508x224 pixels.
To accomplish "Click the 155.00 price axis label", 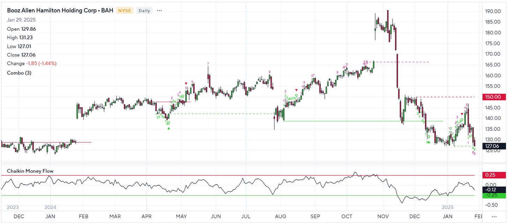I will click(x=493, y=86).
